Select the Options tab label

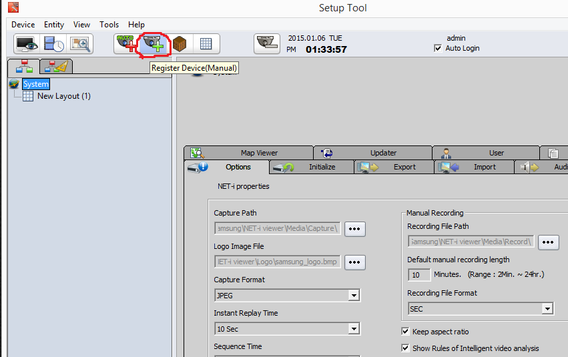238,167
